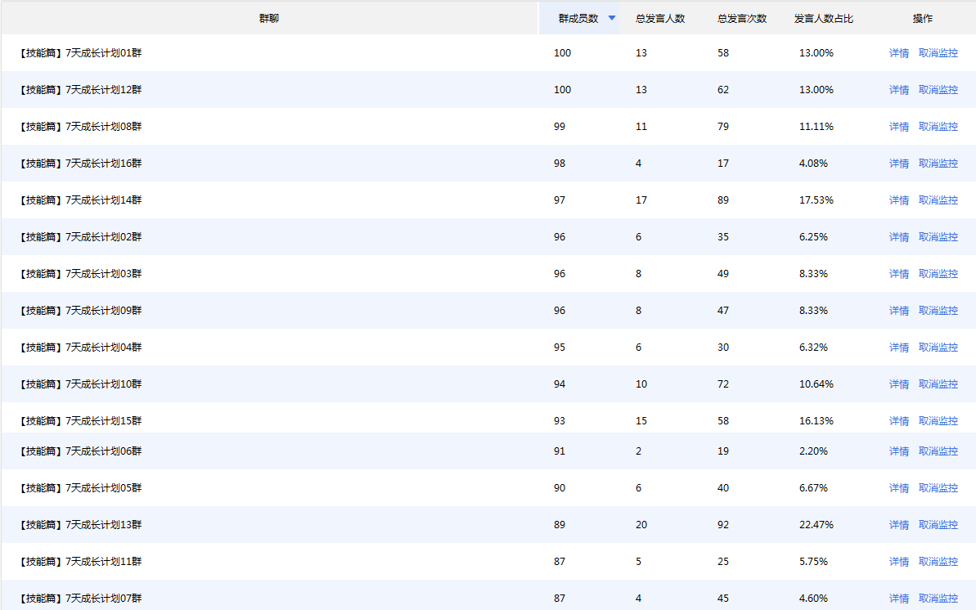Sort by 总发言人数 column header
Viewport: 976px width, 610px height.
point(660,18)
